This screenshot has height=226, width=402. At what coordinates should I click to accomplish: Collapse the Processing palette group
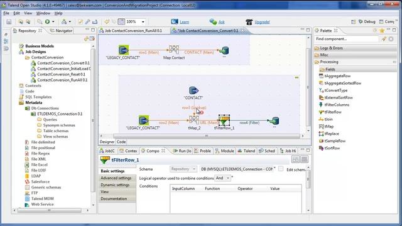point(355,62)
